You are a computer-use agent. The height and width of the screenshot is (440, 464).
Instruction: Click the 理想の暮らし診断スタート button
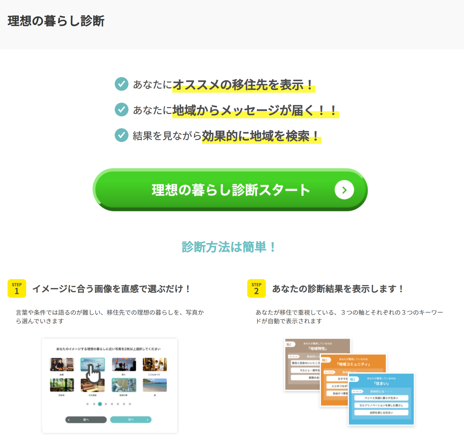coord(230,190)
